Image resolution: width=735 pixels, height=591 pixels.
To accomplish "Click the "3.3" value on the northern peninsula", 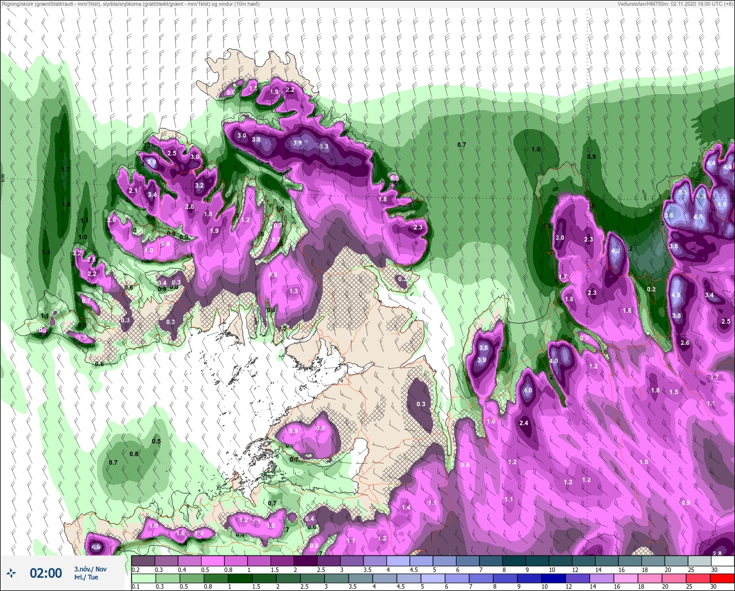I will (x=323, y=147).
